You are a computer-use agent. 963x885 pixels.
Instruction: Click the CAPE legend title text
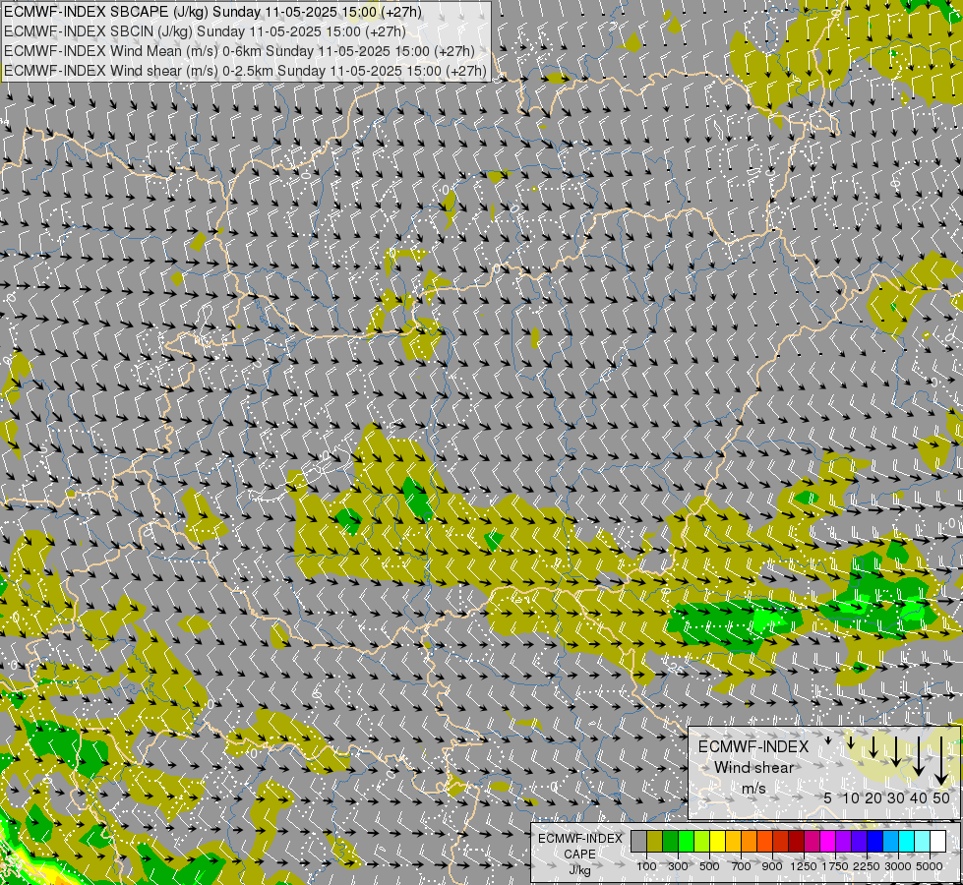[x=579, y=846]
